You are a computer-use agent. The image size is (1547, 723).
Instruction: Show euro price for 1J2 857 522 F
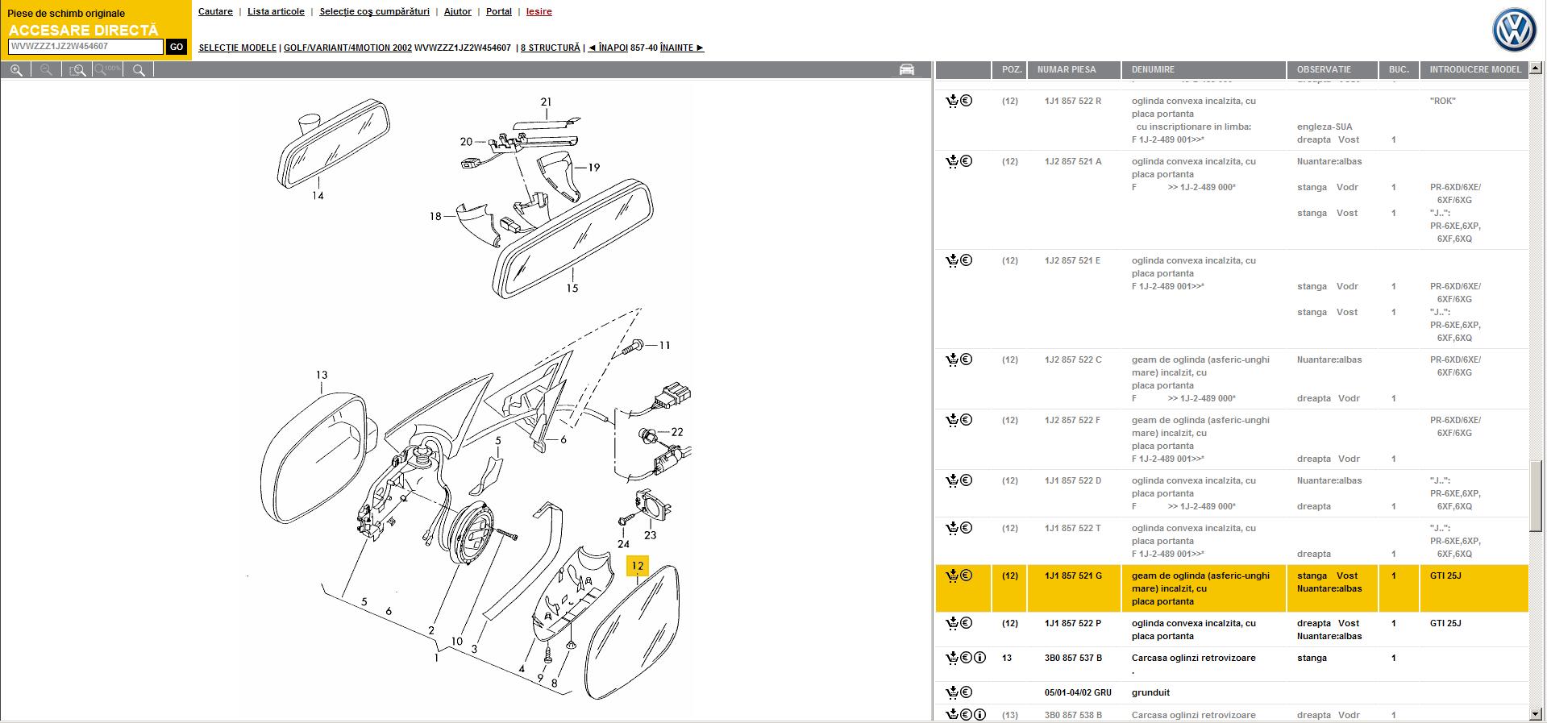(967, 420)
